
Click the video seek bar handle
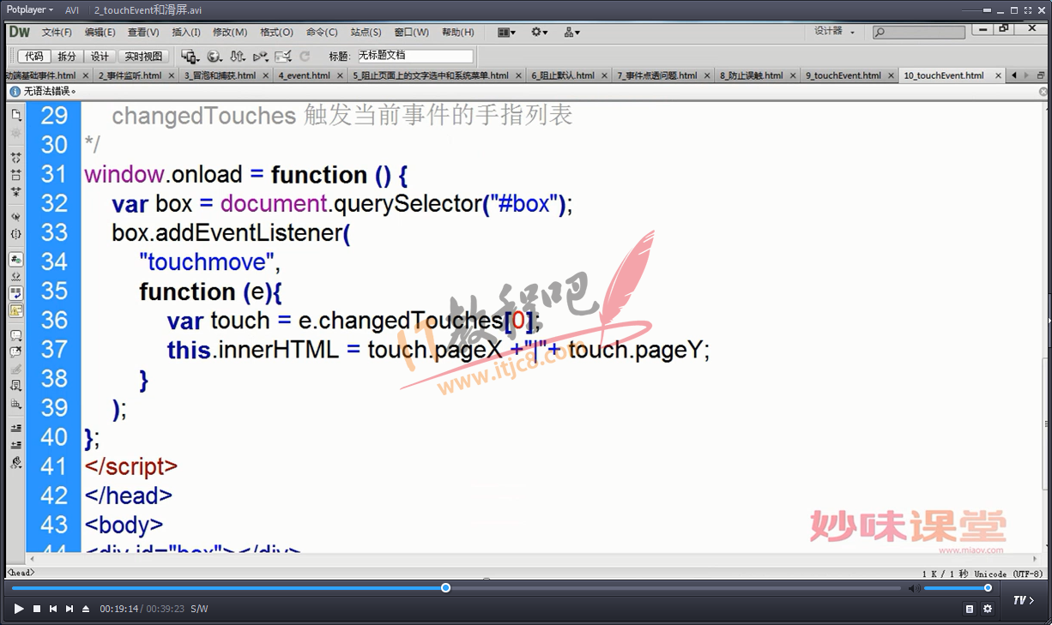(445, 587)
